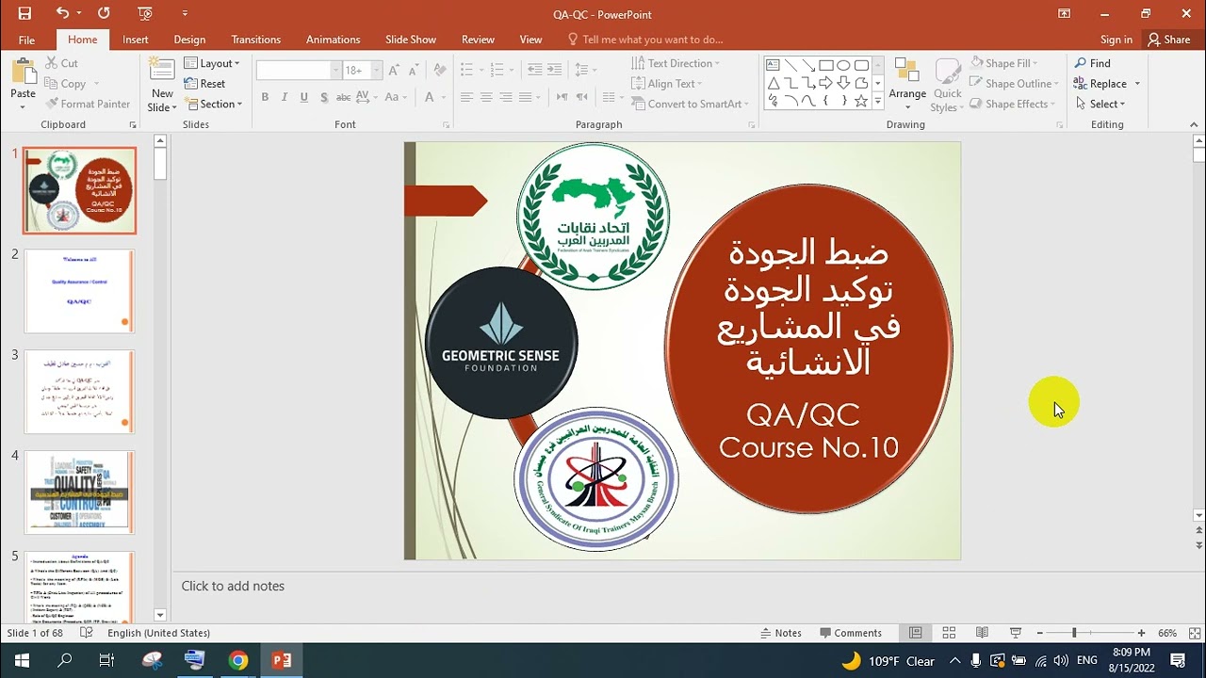The width and height of the screenshot is (1206, 678).
Task: Switch to Slide Sorter view
Action: point(949,633)
